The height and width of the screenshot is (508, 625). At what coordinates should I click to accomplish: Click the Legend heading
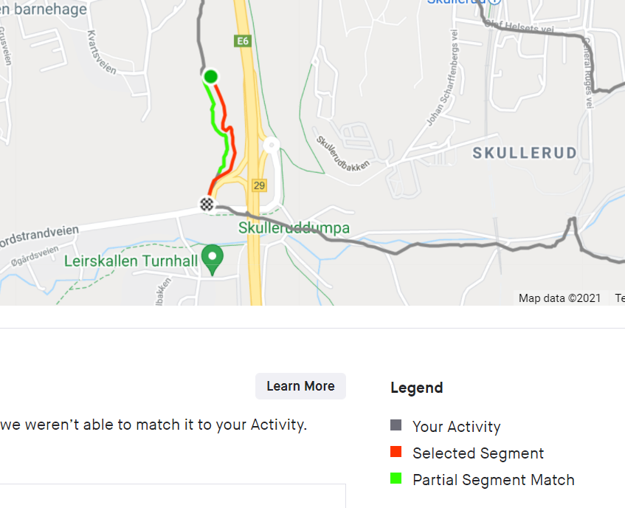[x=416, y=388]
